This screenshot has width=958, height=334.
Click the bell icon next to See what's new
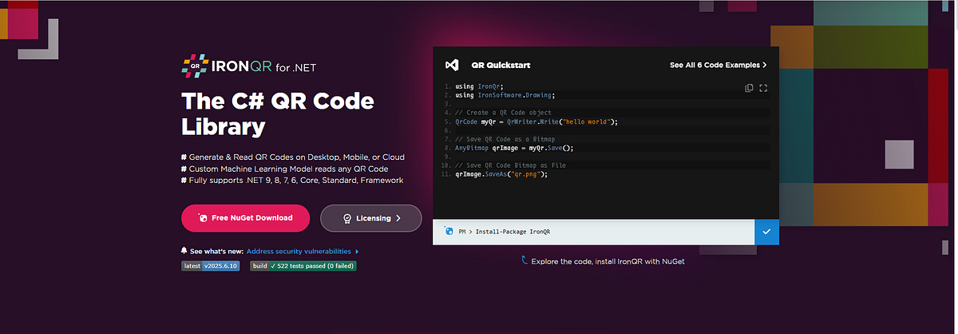(x=184, y=250)
